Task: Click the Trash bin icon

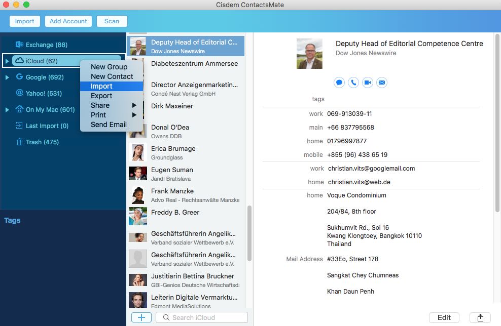Action: (x=19, y=142)
